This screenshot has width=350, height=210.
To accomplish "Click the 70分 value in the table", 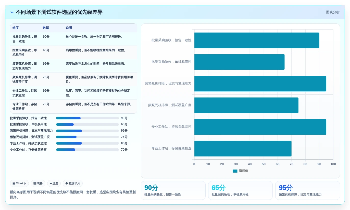I will (46, 104).
